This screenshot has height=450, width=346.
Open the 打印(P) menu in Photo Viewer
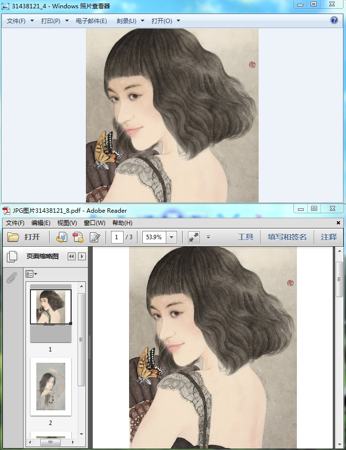(51, 21)
